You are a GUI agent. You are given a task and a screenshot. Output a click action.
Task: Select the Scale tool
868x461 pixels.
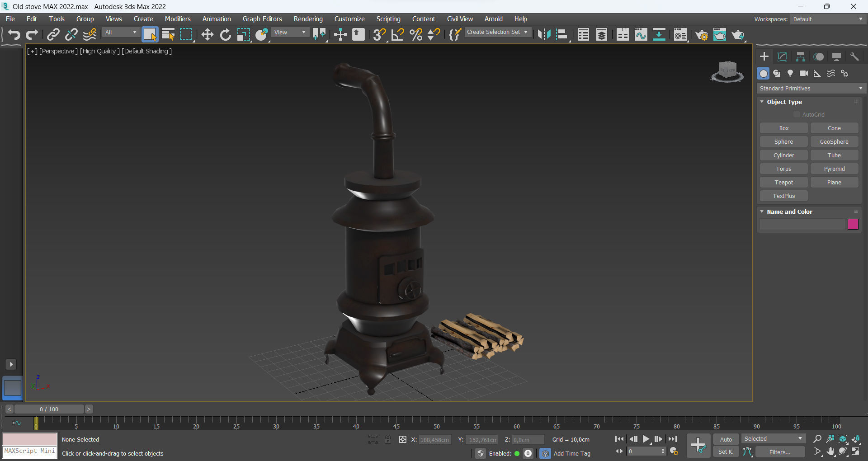point(244,35)
